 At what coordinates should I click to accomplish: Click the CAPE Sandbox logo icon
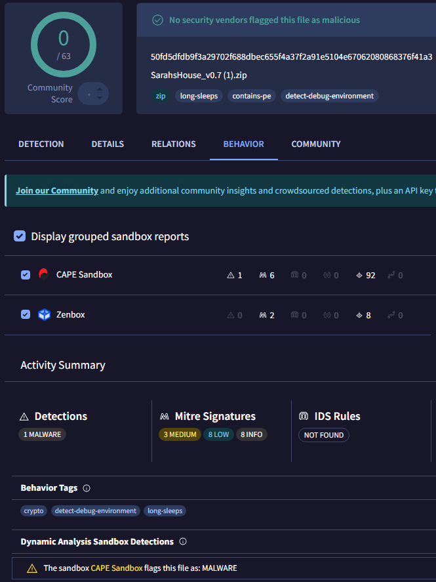tap(44, 275)
